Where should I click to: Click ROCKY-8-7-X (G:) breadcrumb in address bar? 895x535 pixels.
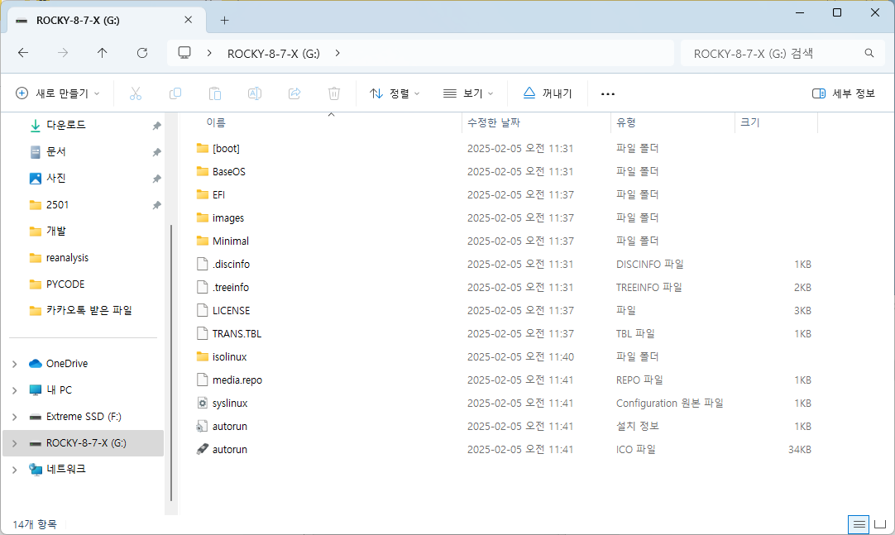pos(274,54)
